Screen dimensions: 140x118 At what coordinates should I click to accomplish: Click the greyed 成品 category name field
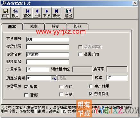coord(75,78)
